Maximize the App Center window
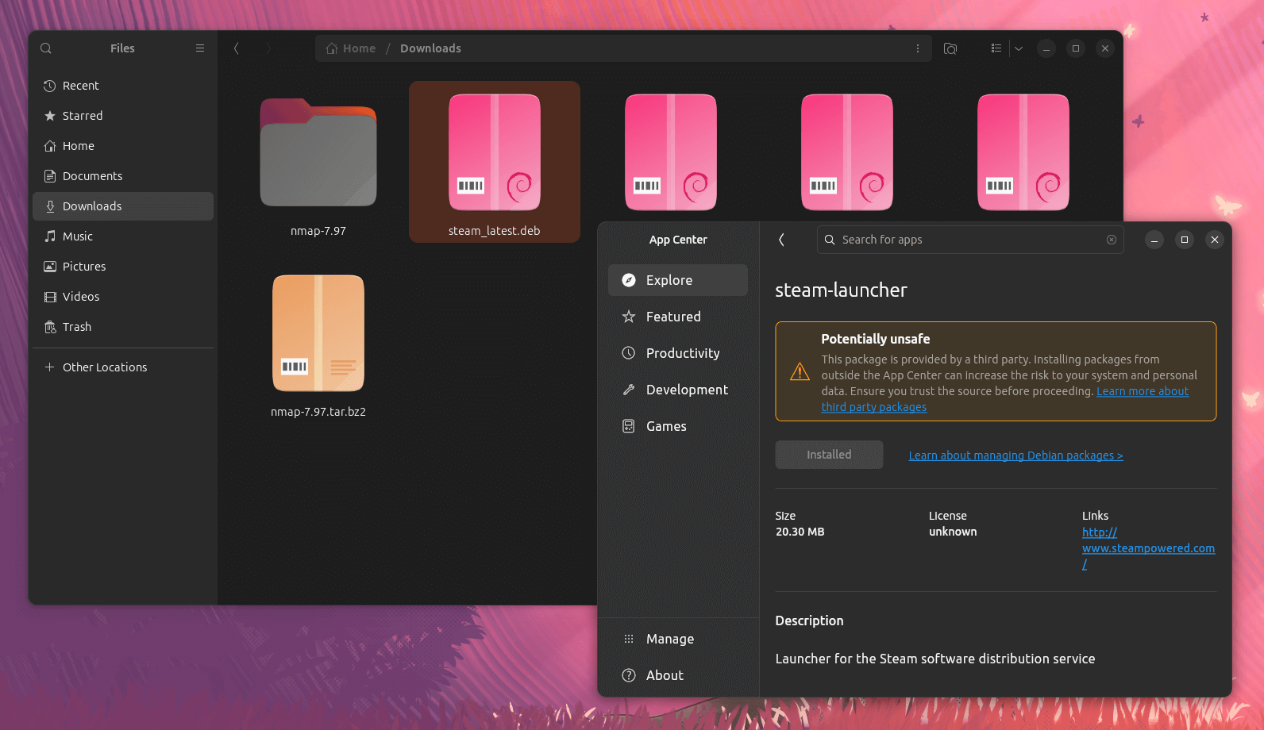Image resolution: width=1264 pixels, height=730 pixels. [1185, 240]
